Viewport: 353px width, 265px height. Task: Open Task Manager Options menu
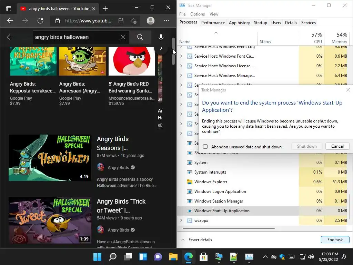(x=198, y=14)
